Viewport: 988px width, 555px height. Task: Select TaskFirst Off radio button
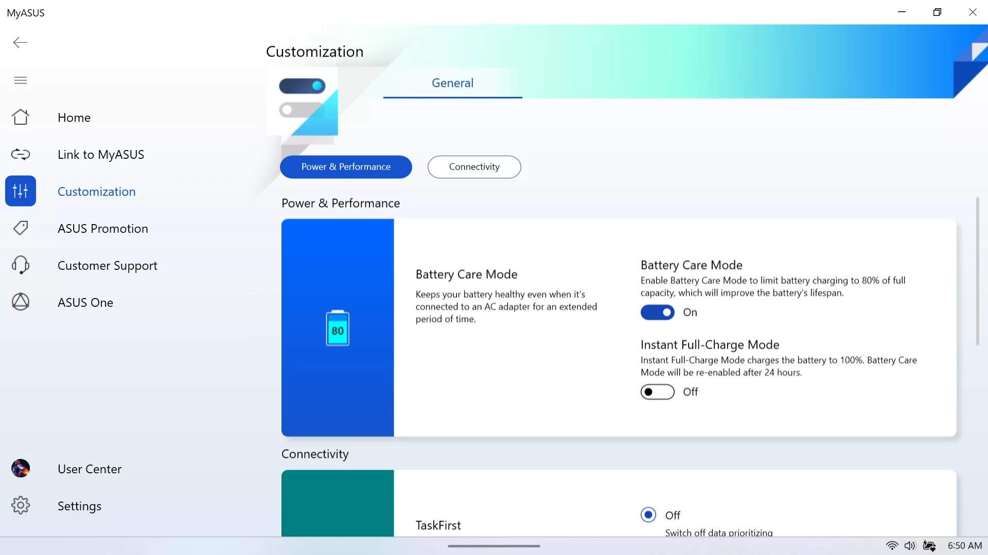tap(648, 515)
